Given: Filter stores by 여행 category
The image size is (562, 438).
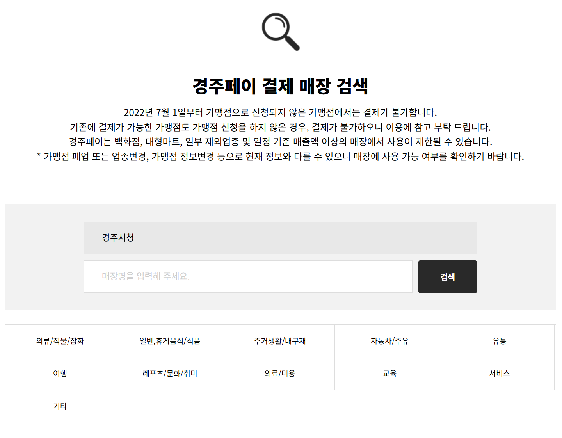Looking at the screenshot, I should pos(60,373).
